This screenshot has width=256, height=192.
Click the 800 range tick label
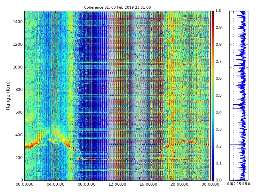[19, 90]
